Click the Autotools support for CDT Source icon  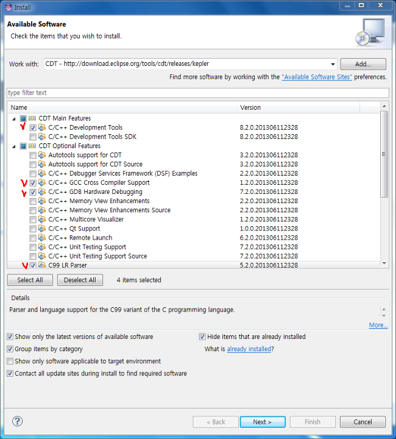(x=42, y=165)
